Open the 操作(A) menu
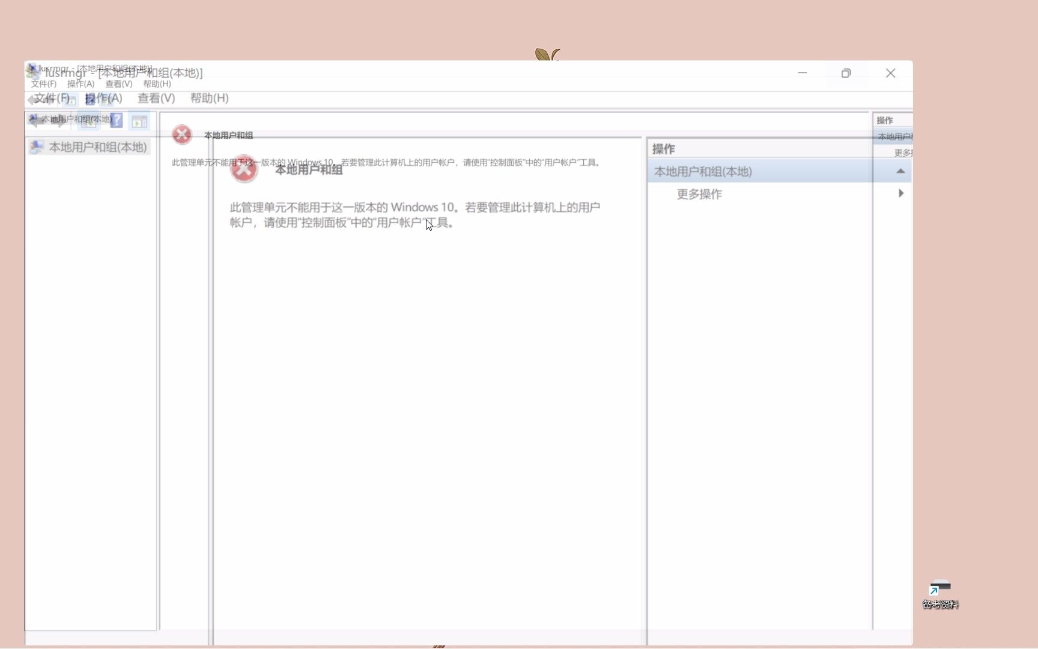 click(x=103, y=98)
